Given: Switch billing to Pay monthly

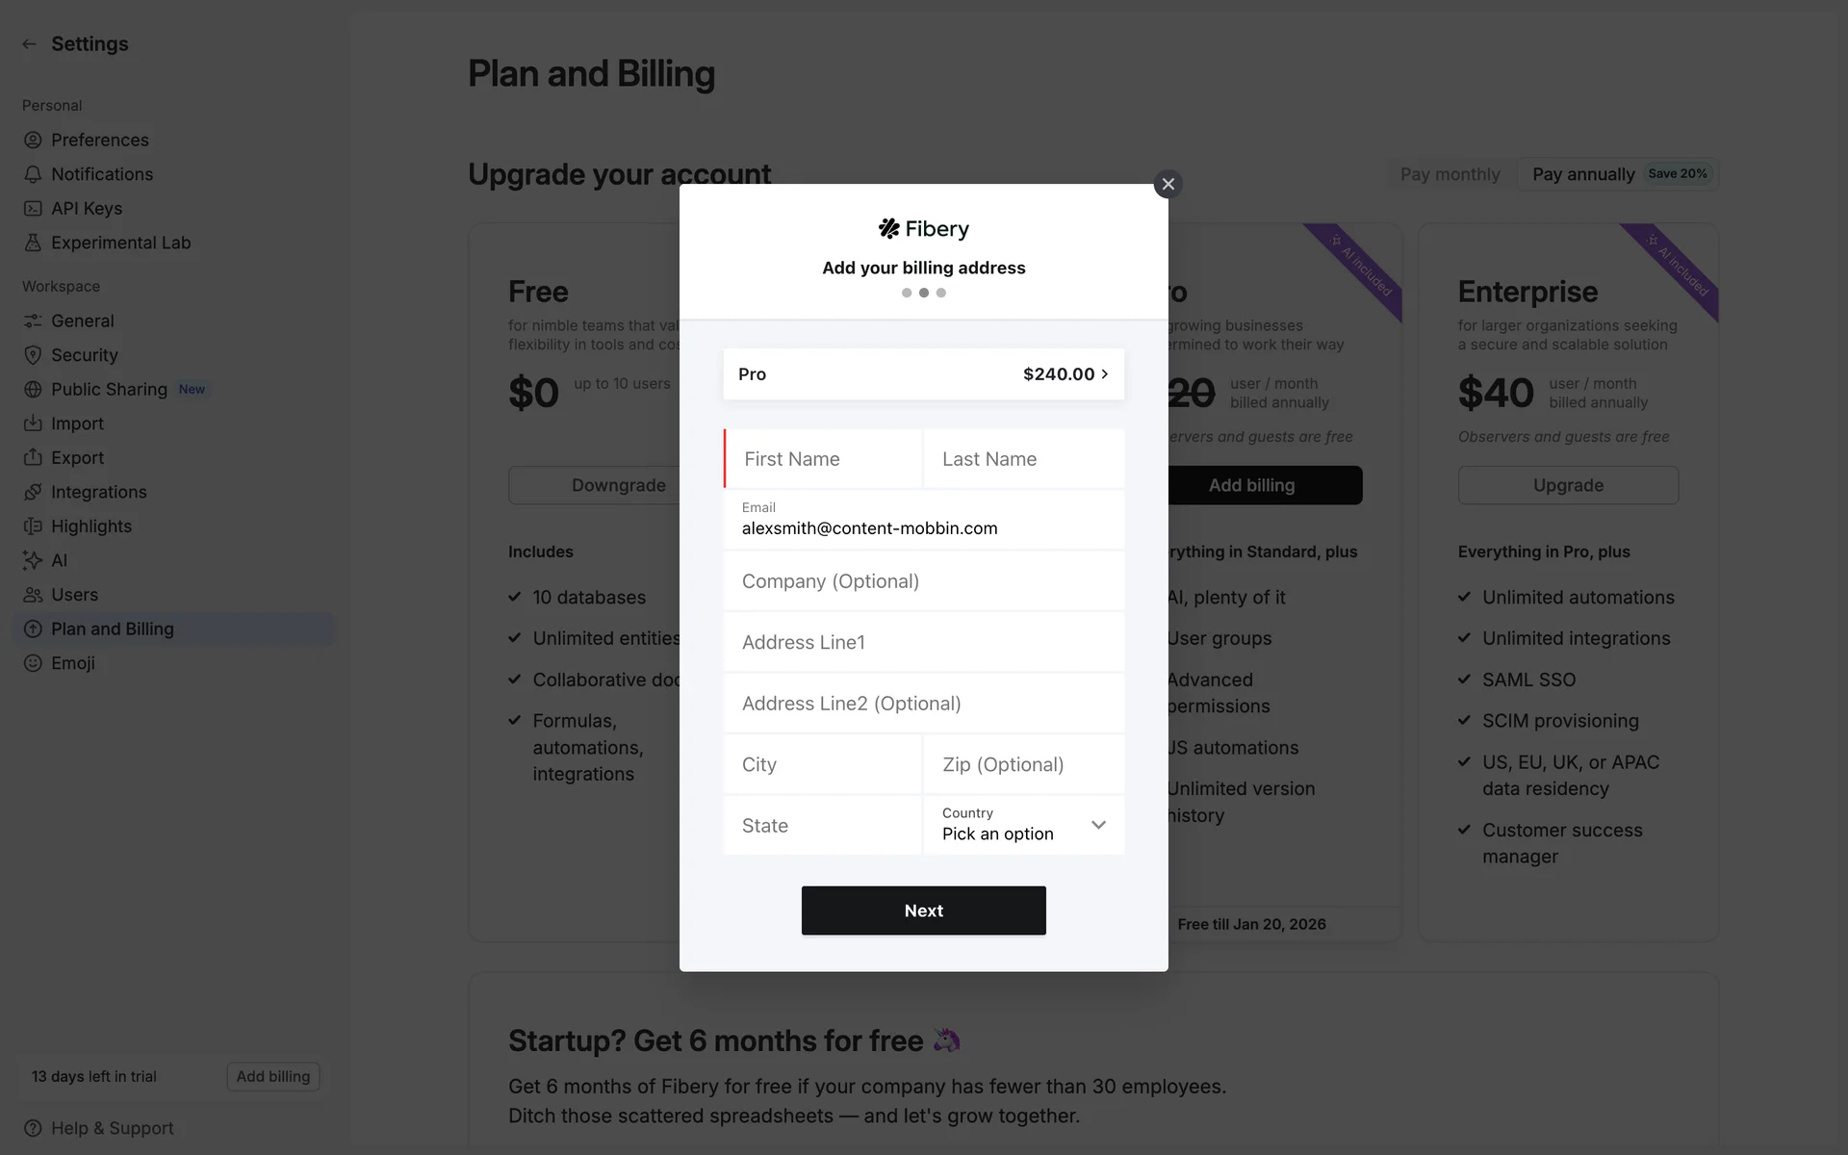Looking at the screenshot, I should [1450, 174].
